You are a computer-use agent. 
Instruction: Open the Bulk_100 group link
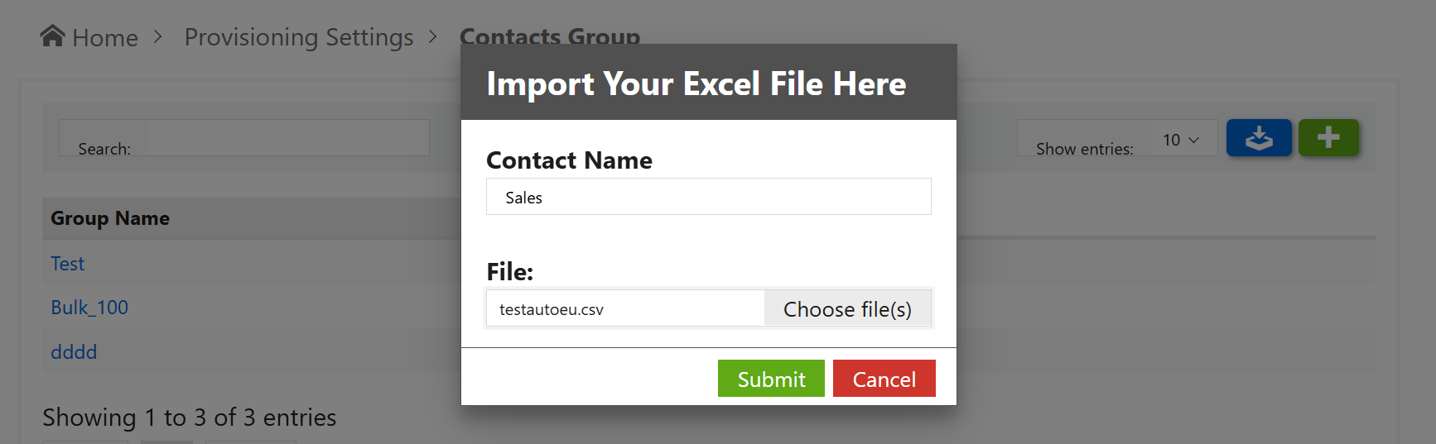89,308
